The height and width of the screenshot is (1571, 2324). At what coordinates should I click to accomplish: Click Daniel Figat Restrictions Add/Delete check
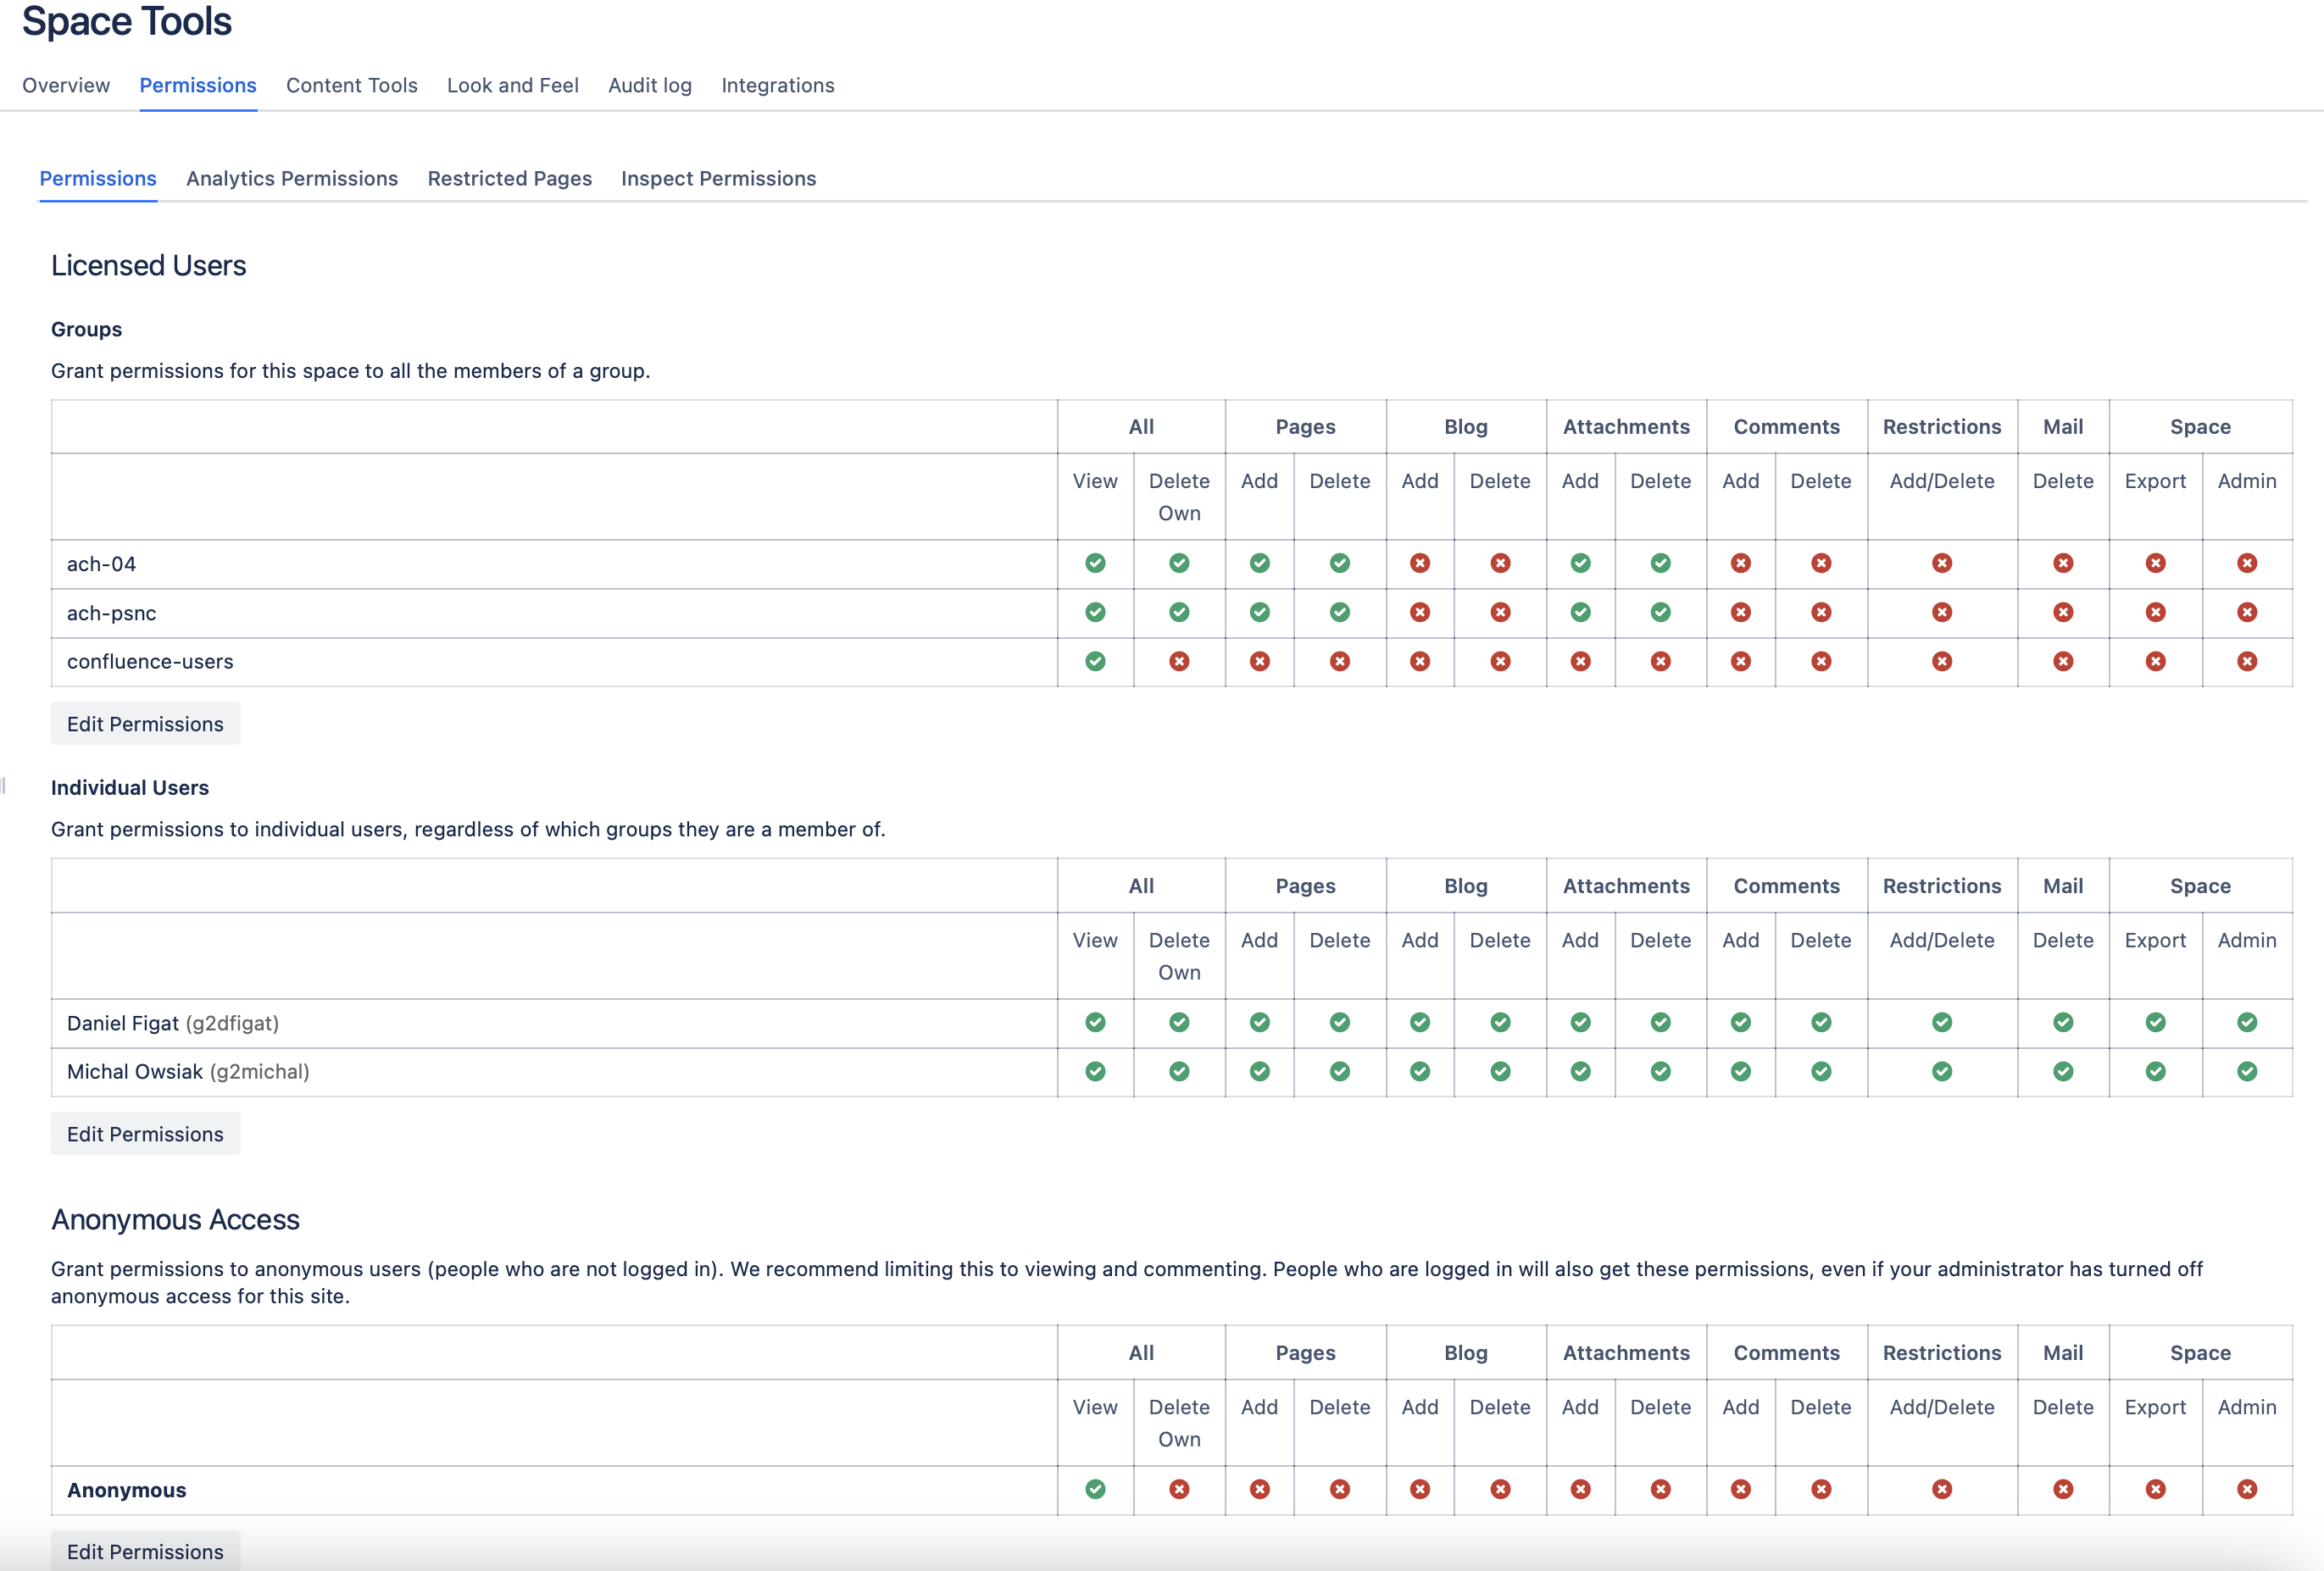[1941, 1022]
